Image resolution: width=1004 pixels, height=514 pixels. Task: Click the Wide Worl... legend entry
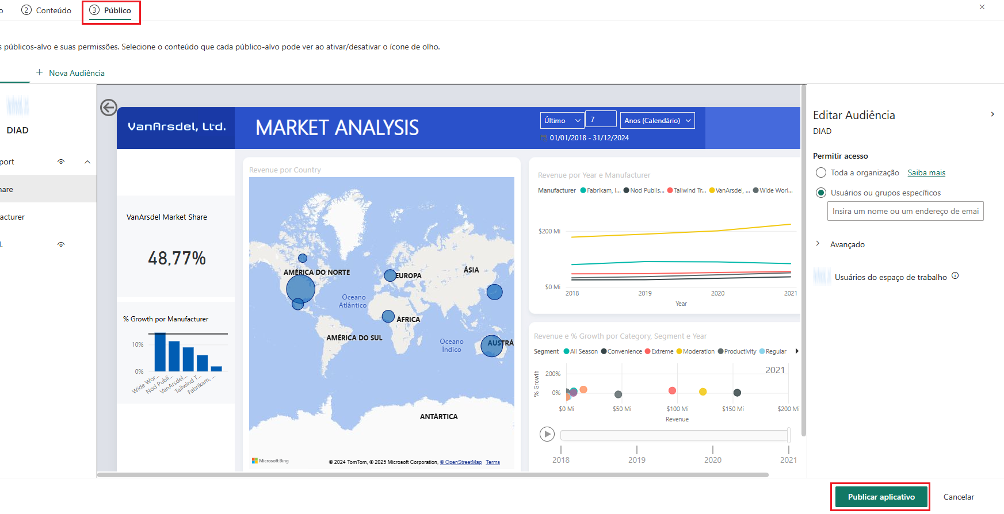click(773, 190)
